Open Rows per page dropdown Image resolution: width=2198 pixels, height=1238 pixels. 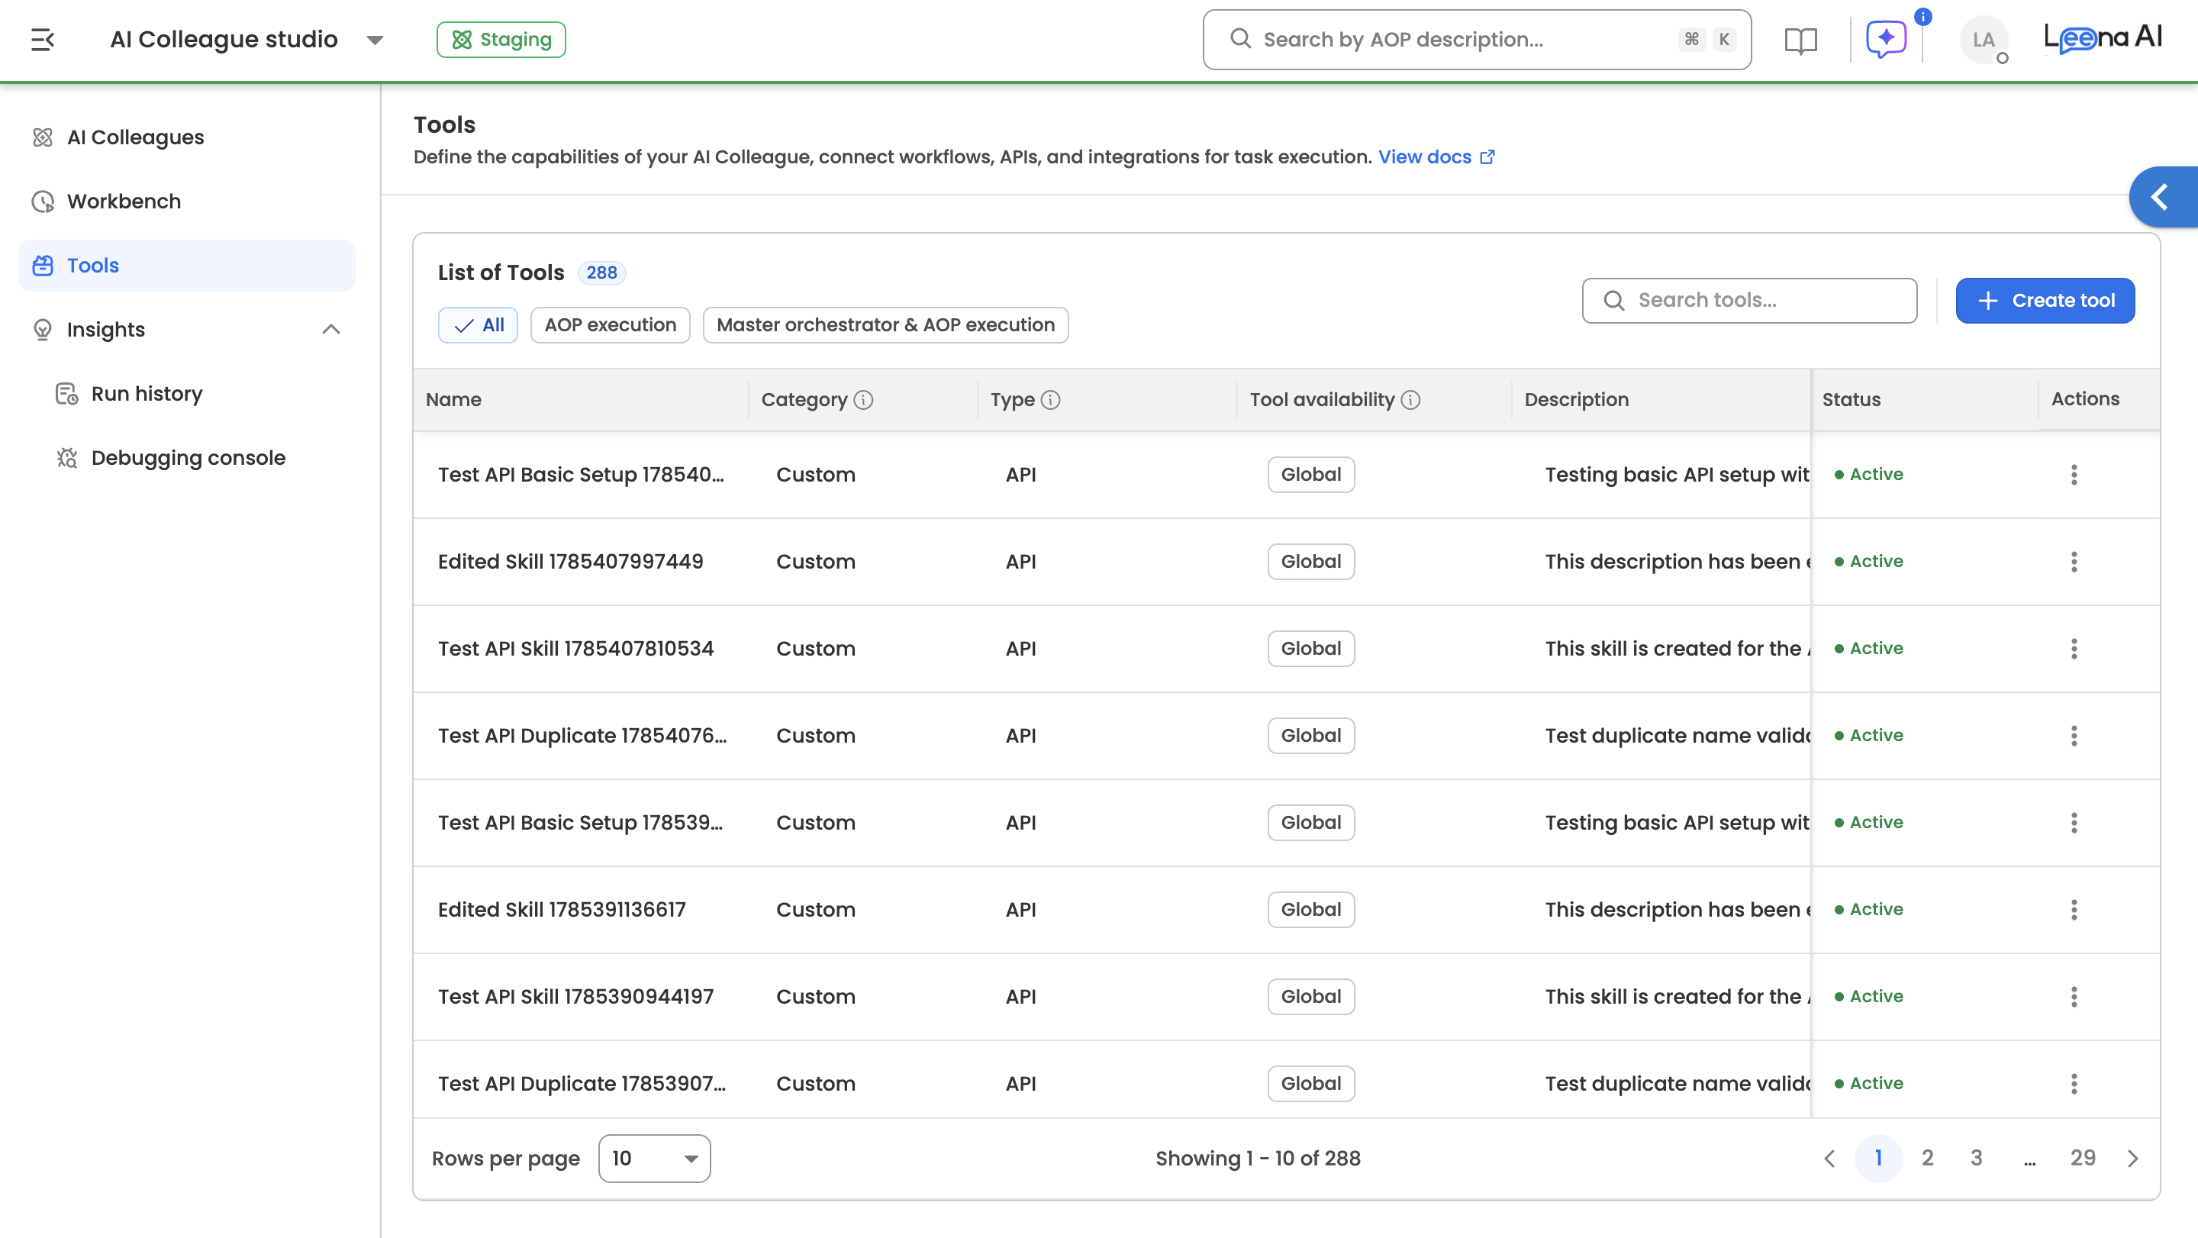655,1158
